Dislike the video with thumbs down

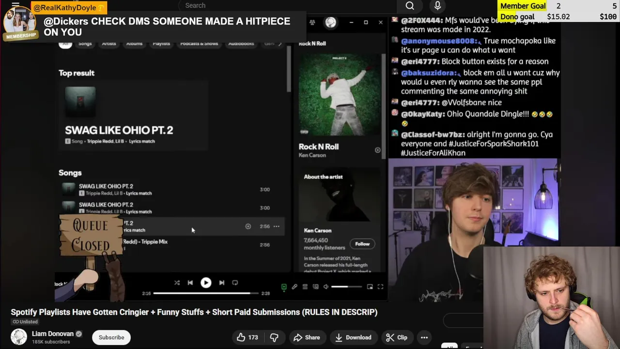pos(274,337)
